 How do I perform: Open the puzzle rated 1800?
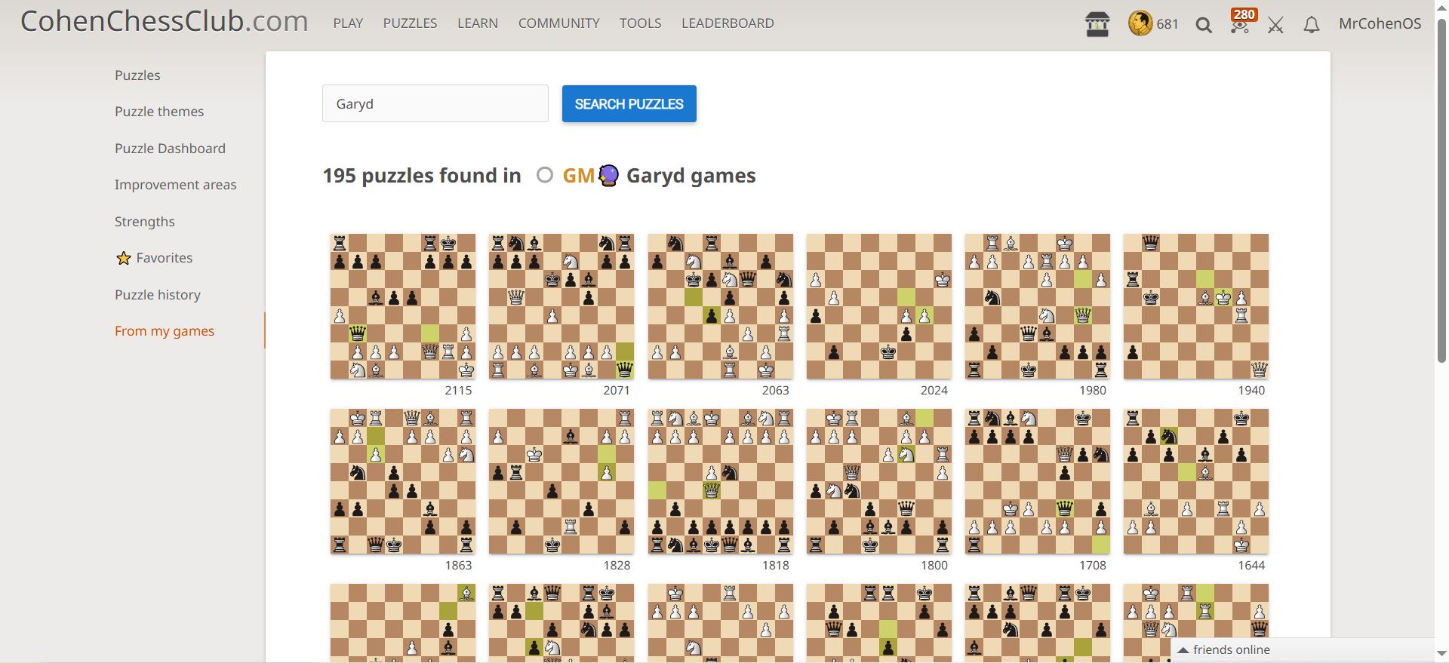click(x=879, y=481)
